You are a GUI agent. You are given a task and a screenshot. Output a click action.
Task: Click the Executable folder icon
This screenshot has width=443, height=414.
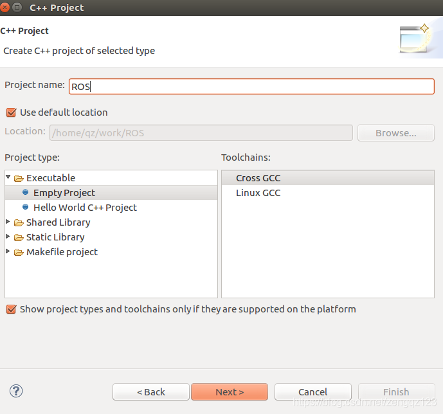[x=19, y=179]
